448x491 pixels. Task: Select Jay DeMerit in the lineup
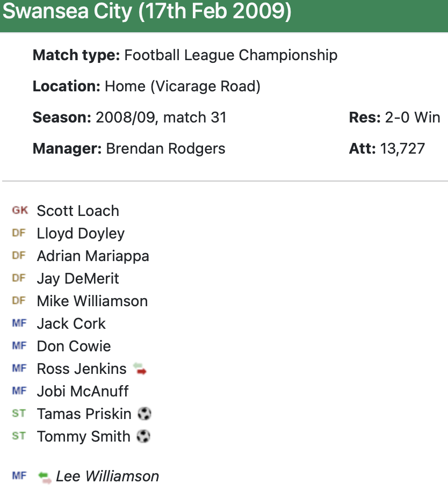point(78,278)
